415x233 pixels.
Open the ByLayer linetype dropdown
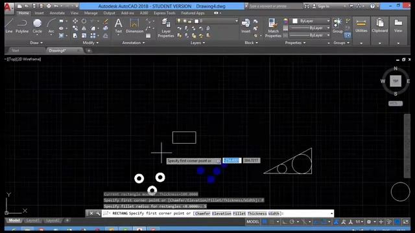coord(329,35)
